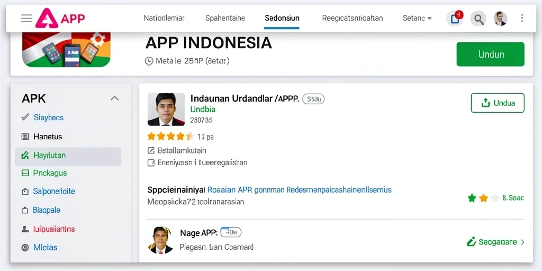Open Micias in the sidebar
Image resolution: width=542 pixels, height=271 pixels.
[x=46, y=248]
